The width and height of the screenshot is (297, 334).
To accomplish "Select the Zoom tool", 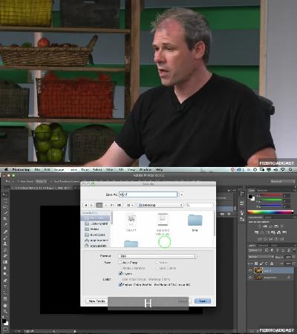I will tap(5, 312).
